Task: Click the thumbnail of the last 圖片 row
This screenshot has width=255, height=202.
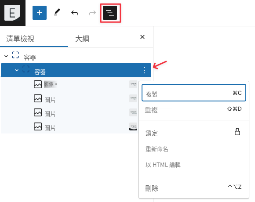Action: [133, 126]
